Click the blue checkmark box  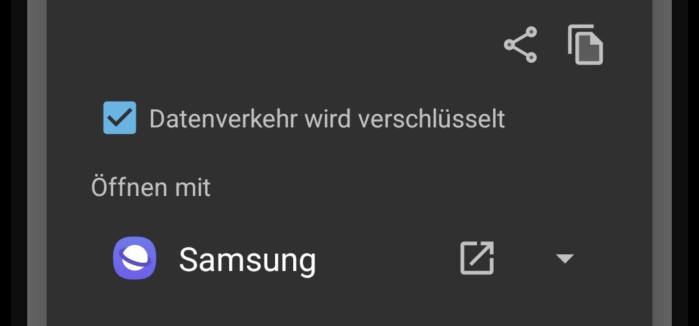[120, 118]
